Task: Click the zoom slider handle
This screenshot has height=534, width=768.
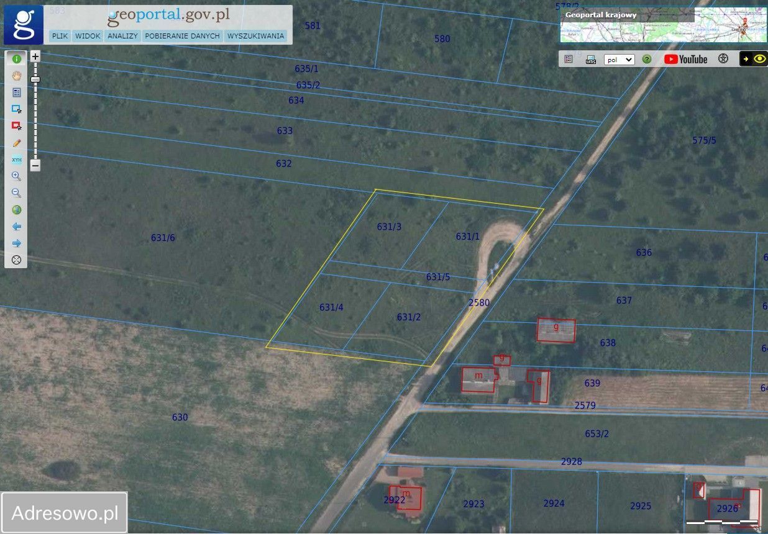Action: click(35, 79)
